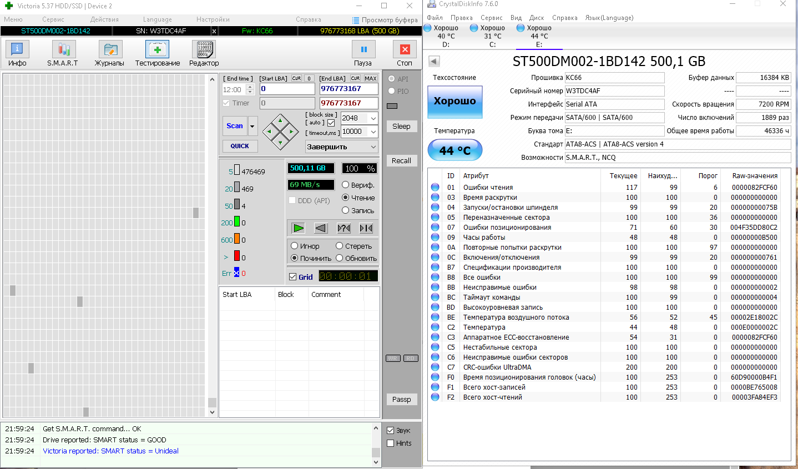
Task: Click the green 200 ms block swatch
Action: click(x=237, y=221)
